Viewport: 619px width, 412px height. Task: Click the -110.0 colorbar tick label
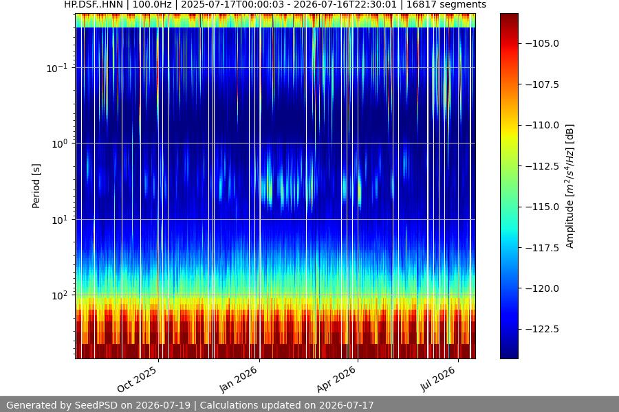pyautogui.click(x=542, y=126)
